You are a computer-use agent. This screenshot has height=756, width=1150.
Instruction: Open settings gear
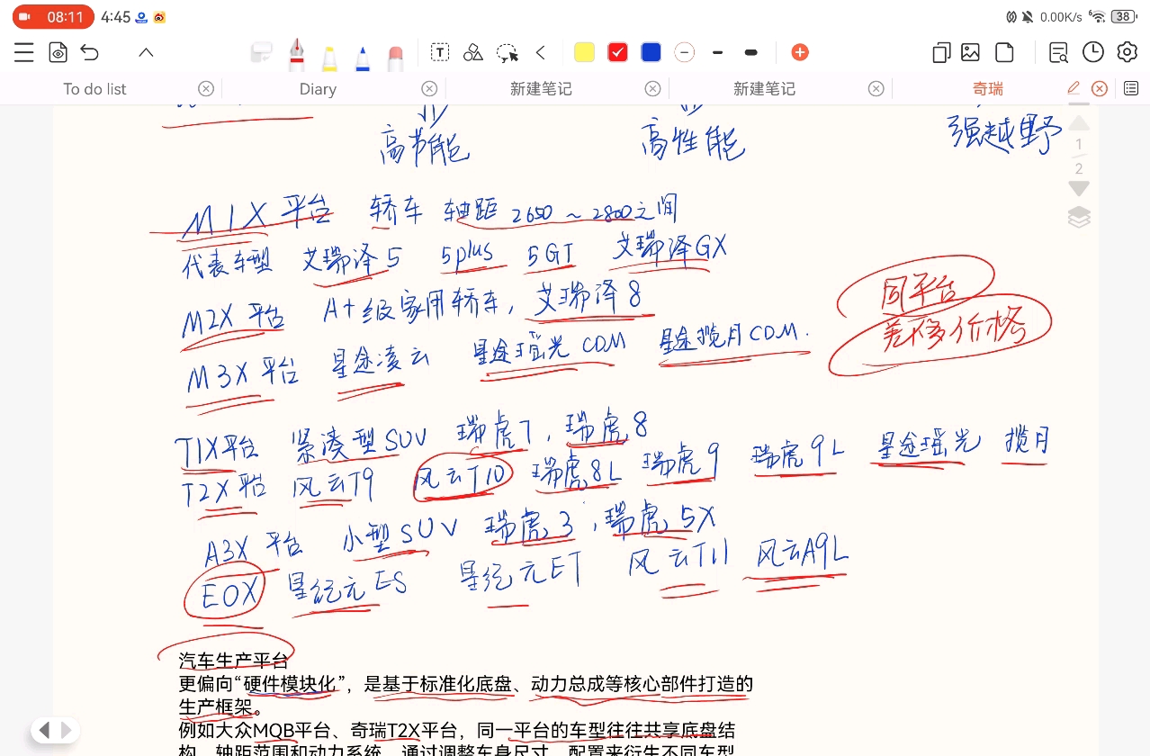1127,52
